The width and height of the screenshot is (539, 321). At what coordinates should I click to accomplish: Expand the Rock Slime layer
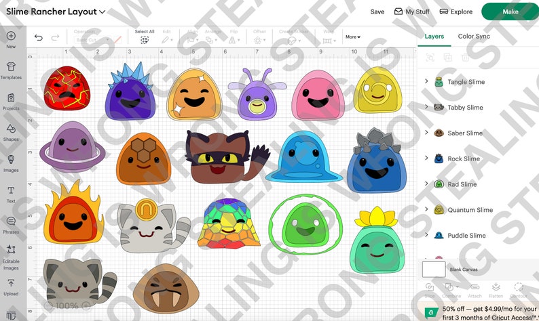click(x=426, y=158)
